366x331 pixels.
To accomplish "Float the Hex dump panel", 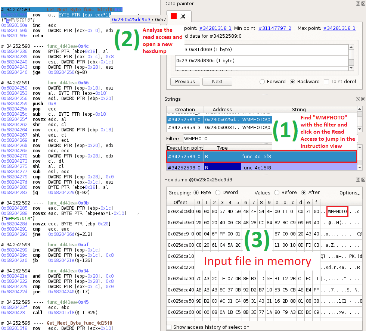I will [358, 179].
